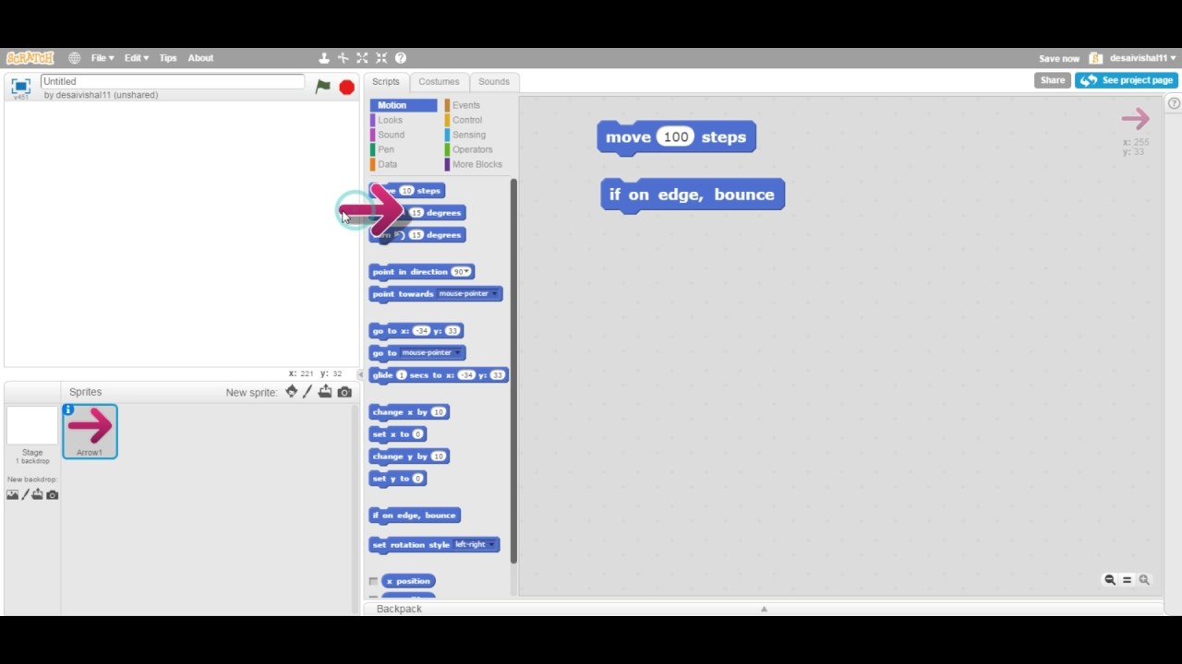Open the language globe menu
Image resolution: width=1182 pixels, height=664 pixels.
(x=74, y=58)
